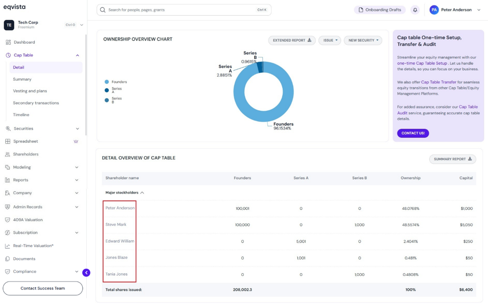The height and width of the screenshot is (306, 488).
Task: Click the PA user avatar
Action: (x=434, y=10)
